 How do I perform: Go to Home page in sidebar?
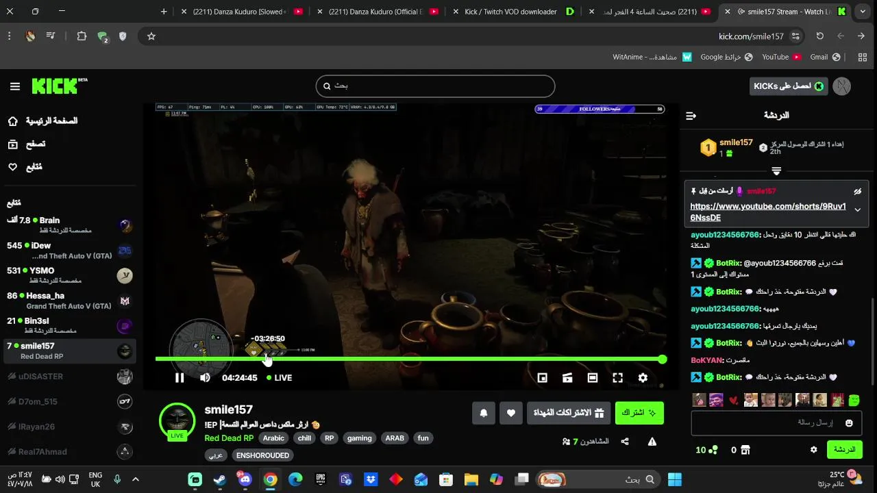pos(42,121)
